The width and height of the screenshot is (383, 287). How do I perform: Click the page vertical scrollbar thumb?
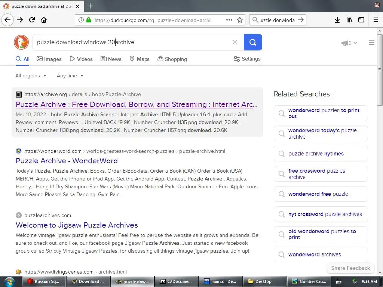(x=380, y=70)
